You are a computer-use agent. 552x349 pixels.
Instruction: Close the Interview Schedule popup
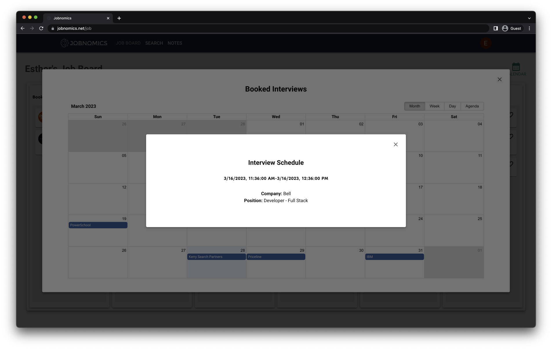[x=395, y=144]
